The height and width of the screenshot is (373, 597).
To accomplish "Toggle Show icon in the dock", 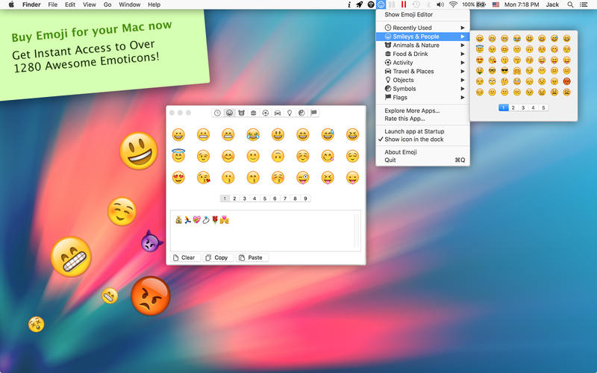I will click(x=414, y=140).
